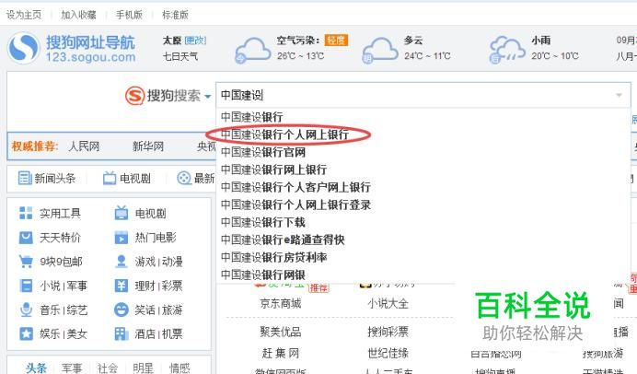The height and width of the screenshot is (374, 637).
Task: Open the search engine selector arrow
Action: 208,97
